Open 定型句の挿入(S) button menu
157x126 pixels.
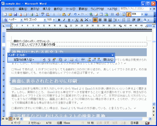coord(24,60)
